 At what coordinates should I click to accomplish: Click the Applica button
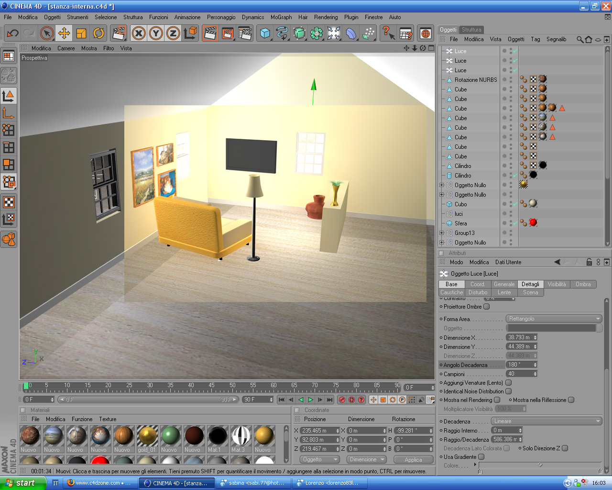point(413,459)
